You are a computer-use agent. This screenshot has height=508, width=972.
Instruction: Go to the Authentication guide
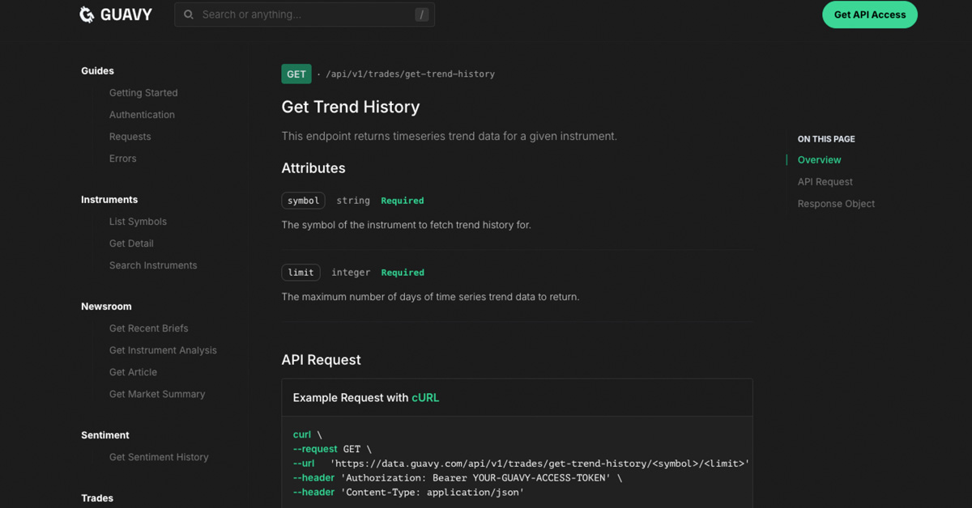(142, 115)
